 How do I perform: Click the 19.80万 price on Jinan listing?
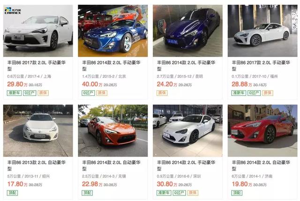[x=242, y=184]
